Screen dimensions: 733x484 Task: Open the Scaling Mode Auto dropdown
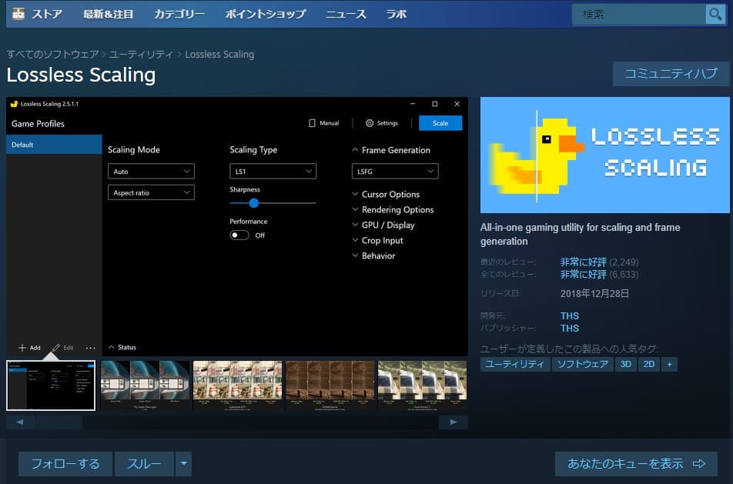click(151, 172)
